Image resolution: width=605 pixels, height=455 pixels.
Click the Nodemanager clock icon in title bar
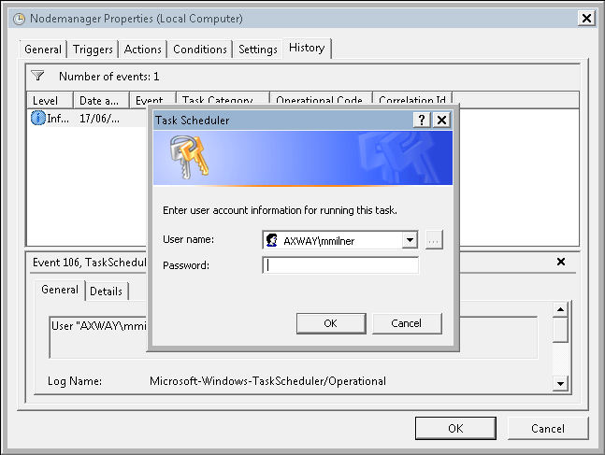pyautogui.click(x=20, y=19)
